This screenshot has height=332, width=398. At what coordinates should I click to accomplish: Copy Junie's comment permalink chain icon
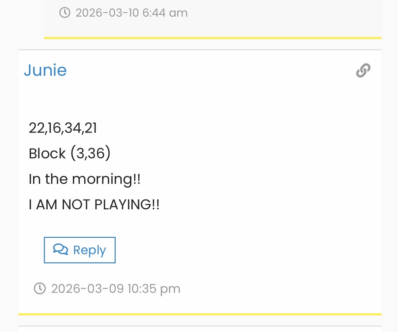pyautogui.click(x=363, y=71)
